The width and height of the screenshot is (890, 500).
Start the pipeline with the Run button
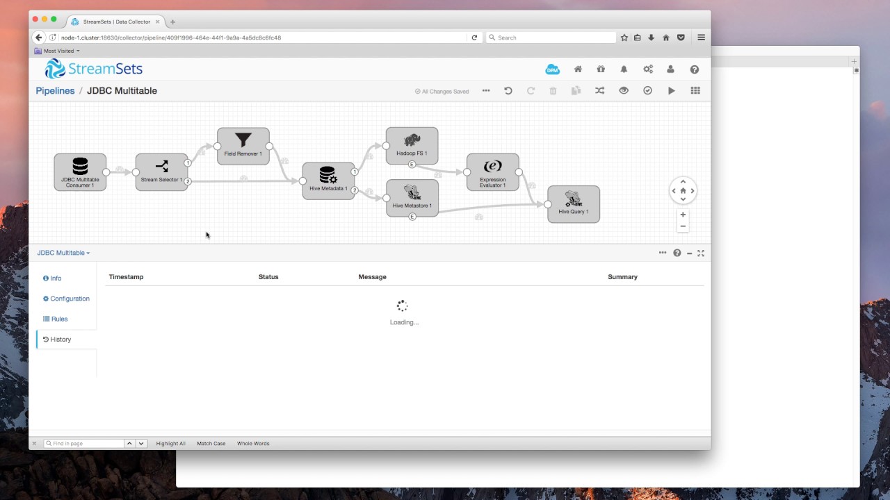coord(671,90)
